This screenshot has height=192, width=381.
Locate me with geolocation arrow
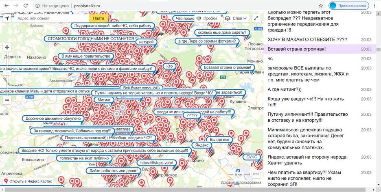[x=7, y=18]
